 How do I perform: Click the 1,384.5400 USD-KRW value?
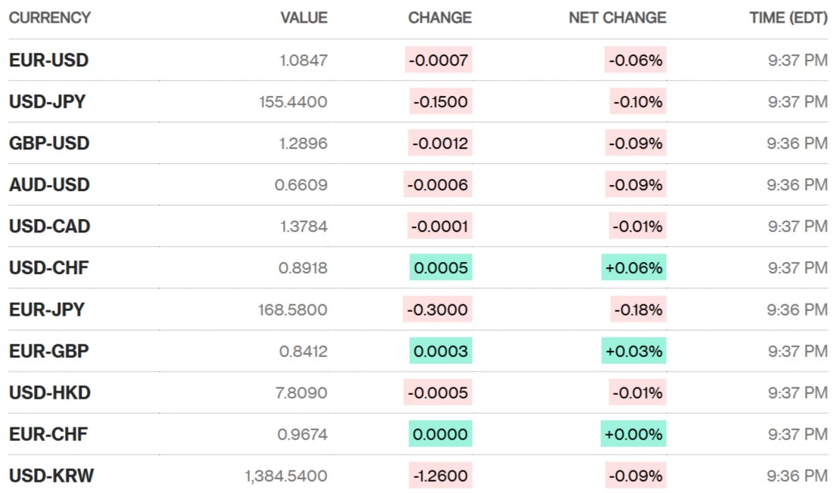tap(286, 476)
